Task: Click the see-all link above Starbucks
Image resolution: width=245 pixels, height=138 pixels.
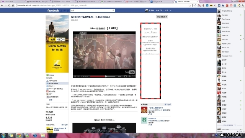Action: (168, 104)
